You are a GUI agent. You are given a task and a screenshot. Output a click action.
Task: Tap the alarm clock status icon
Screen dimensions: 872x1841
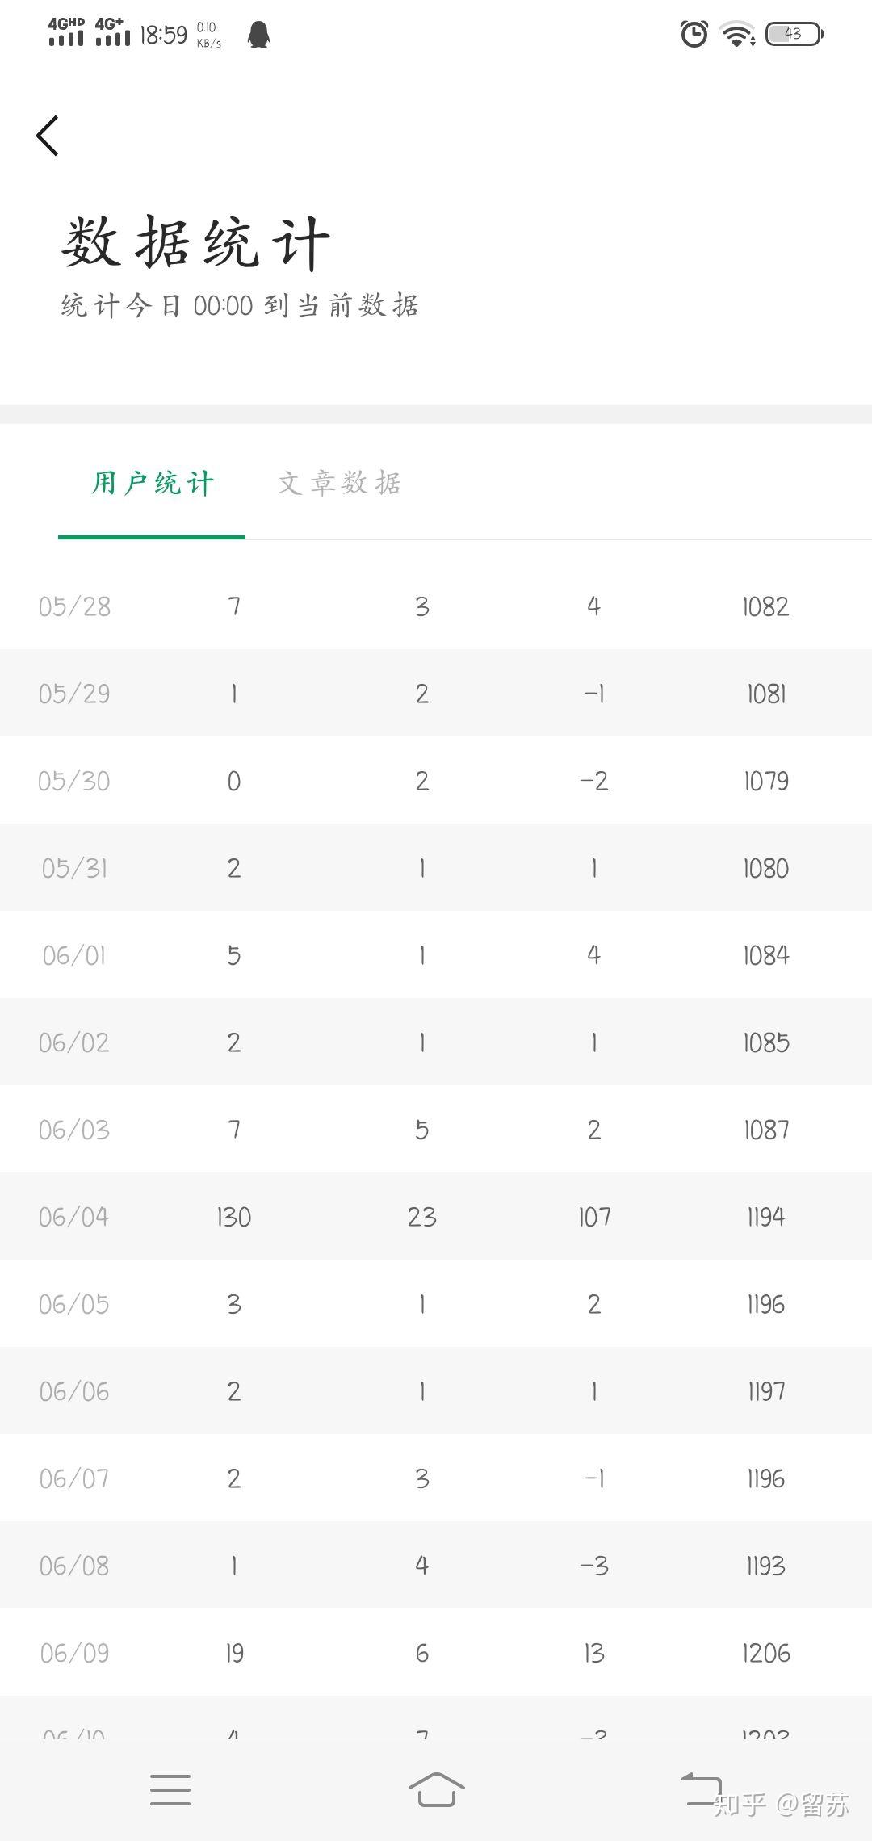coord(694,34)
